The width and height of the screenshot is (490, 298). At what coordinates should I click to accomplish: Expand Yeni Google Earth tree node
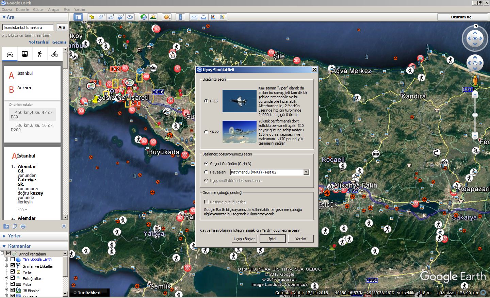(6, 259)
